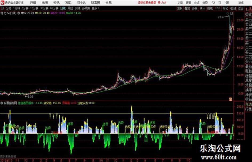Expand the 股票指标网 sub-indicator dropdown arrow
The height and width of the screenshot is (162, 252).
(2, 103)
